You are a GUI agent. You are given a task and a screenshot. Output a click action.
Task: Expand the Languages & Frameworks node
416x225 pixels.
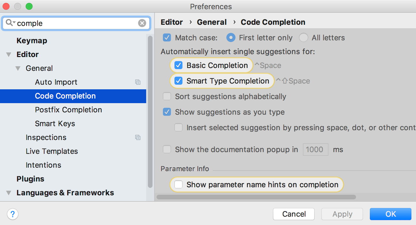[x=9, y=192]
